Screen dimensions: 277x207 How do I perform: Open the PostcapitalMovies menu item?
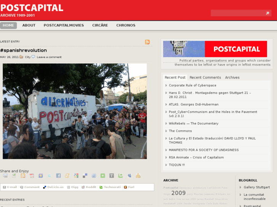tap(64, 25)
